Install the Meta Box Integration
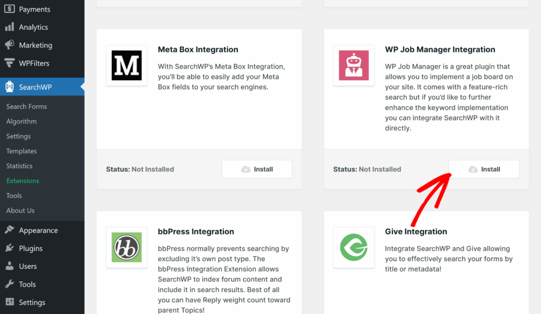541x314 pixels. (256, 169)
